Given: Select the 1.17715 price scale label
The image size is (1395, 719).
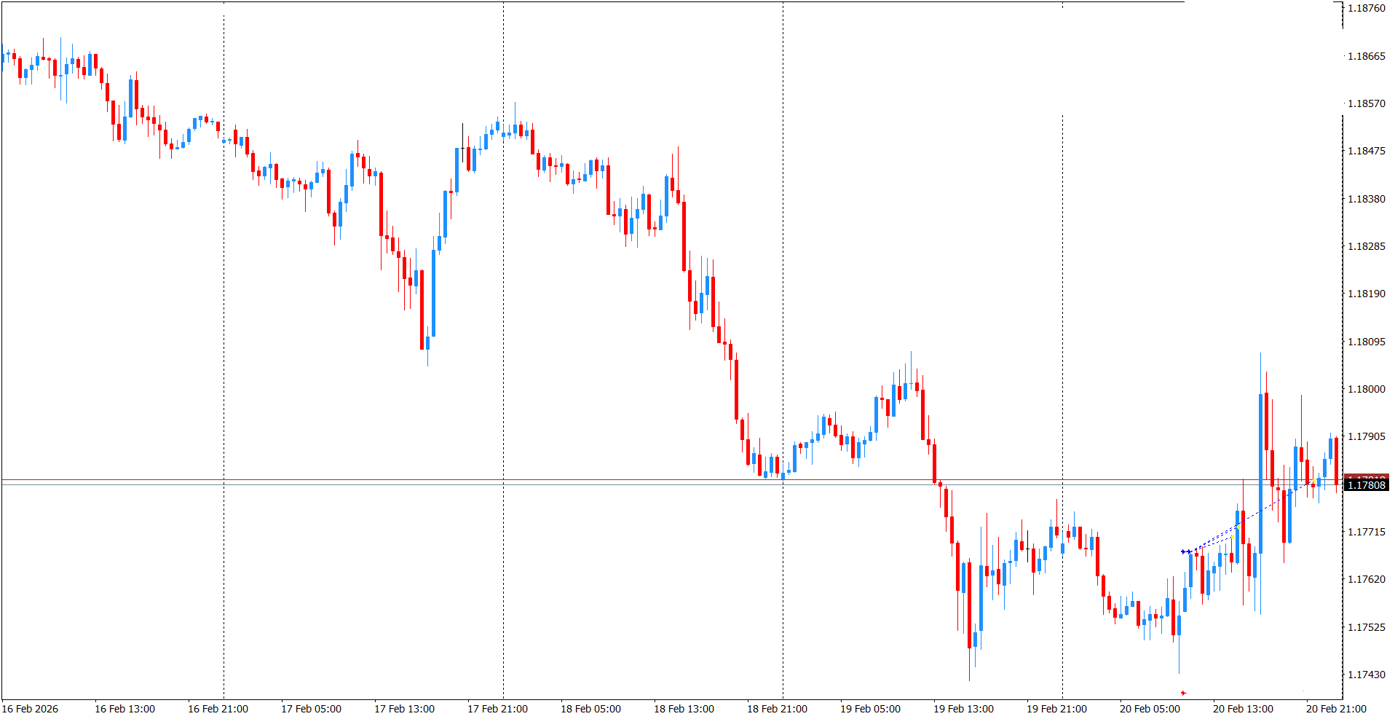Looking at the screenshot, I should coord(1367,532).
